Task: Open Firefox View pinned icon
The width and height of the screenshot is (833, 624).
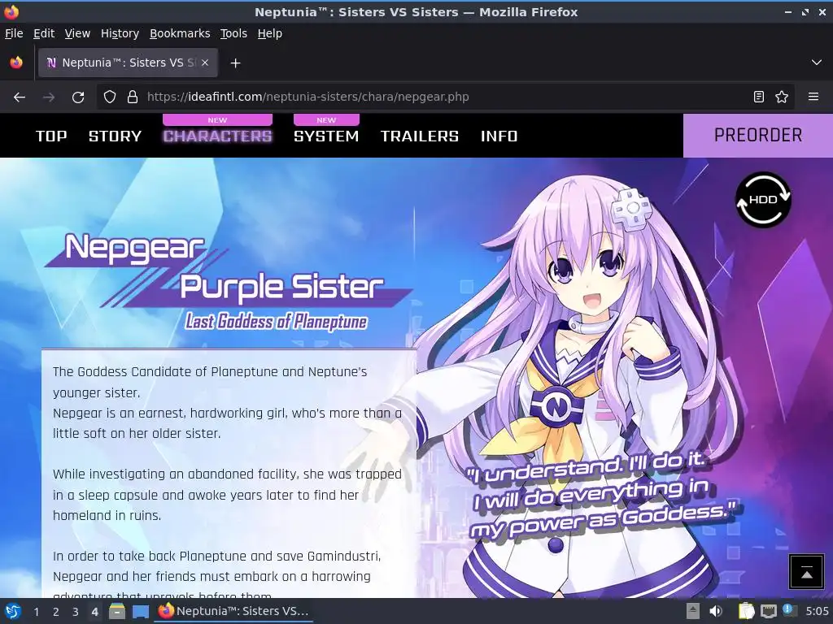Action: (x=16, y=63)
